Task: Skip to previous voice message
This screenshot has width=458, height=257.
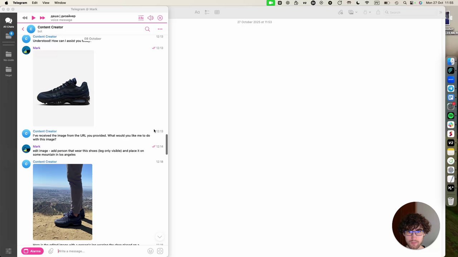Action: 25,18
